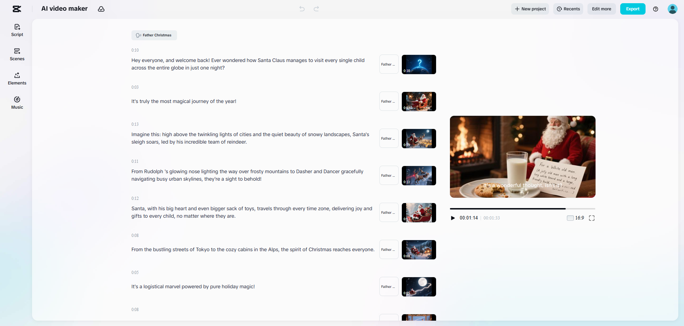Redo the last action

tap(316, 9)
